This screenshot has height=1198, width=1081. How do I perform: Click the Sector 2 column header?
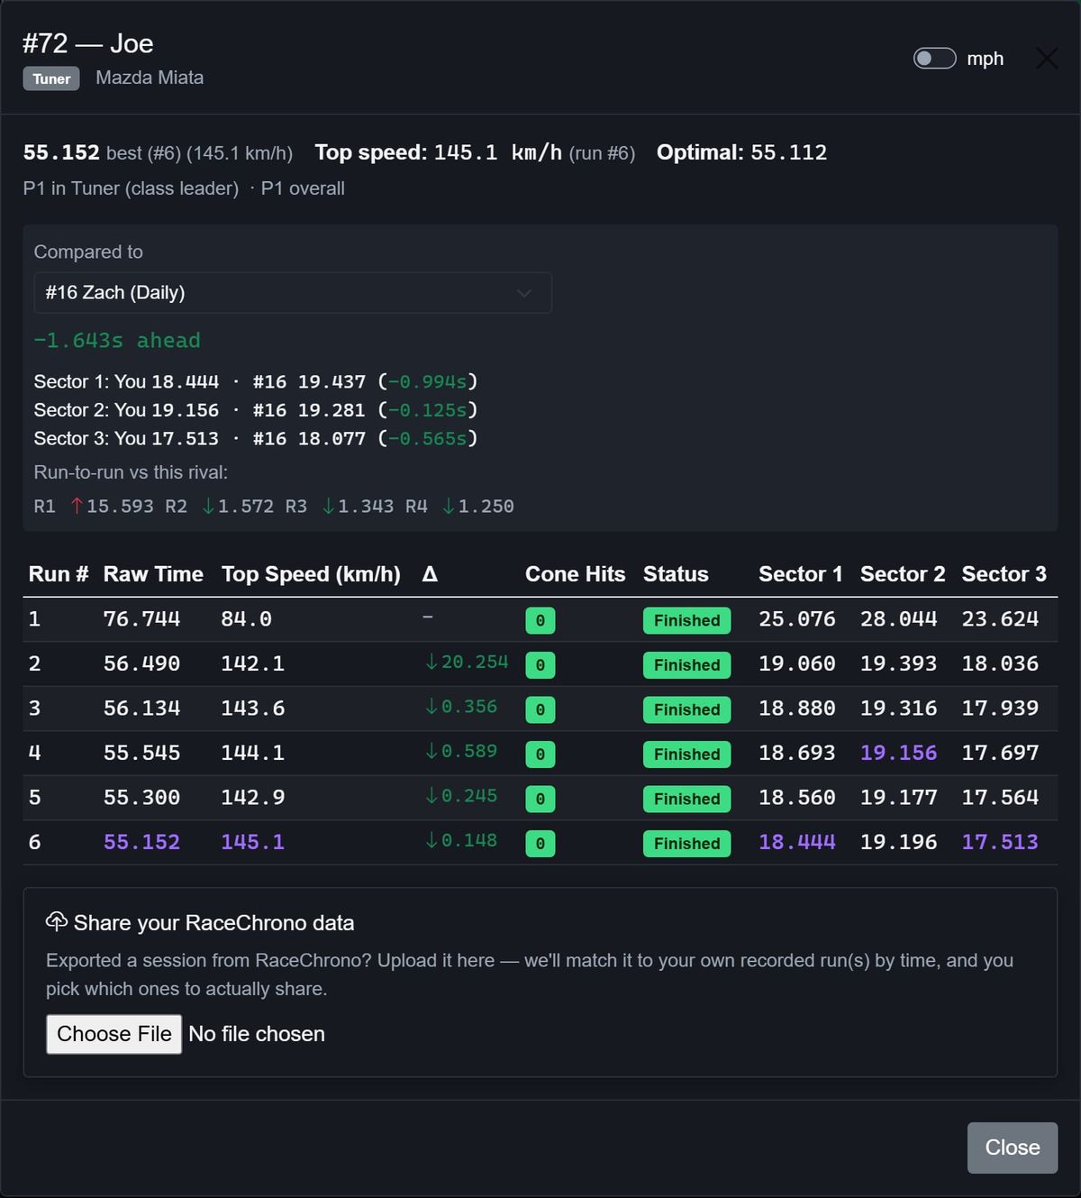point(903,574)
